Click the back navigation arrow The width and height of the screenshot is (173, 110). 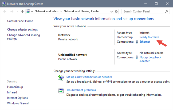(x=5, y=12)
